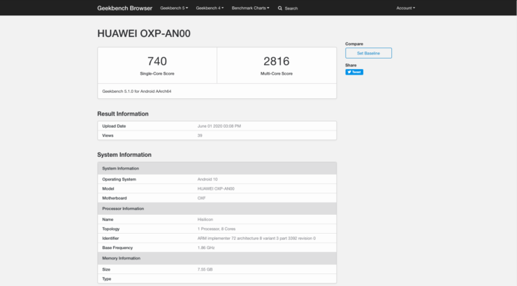Screen dimensions: 517x286
Task: Expand the Geekbench 4 dropdown menu
Action: pos(210,8)
